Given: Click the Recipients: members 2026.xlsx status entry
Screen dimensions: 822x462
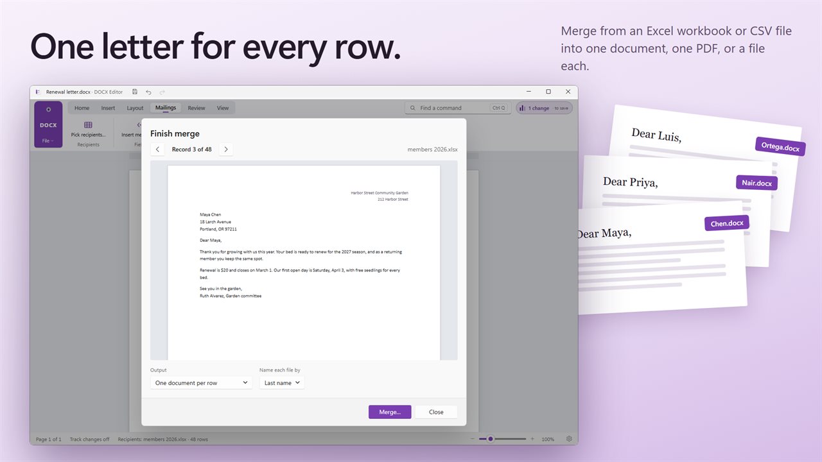Looking at the screenshot, I should 162,440.
